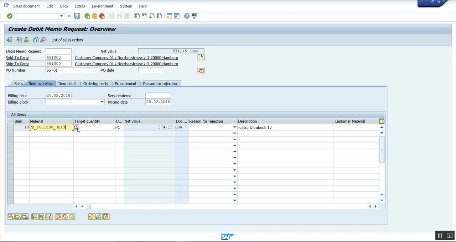This screenshot has width=456, height=242.
Task: Click the Generate Shortcut icon
Action: point(177,16)
